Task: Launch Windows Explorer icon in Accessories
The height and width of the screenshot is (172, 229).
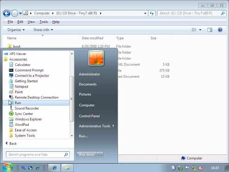Action: click(11, 119)
